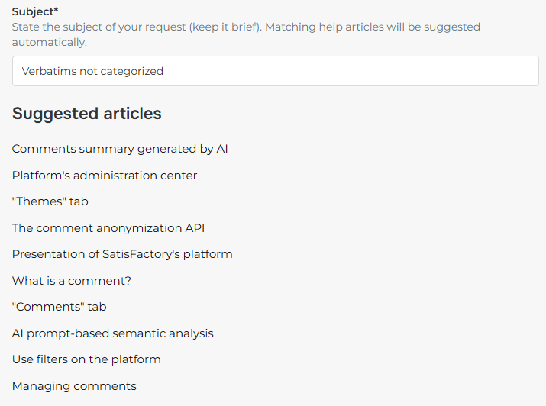Open the "Comments" tab help article
546x406 pixels.
pyautogui.click(x=60, y=307)
